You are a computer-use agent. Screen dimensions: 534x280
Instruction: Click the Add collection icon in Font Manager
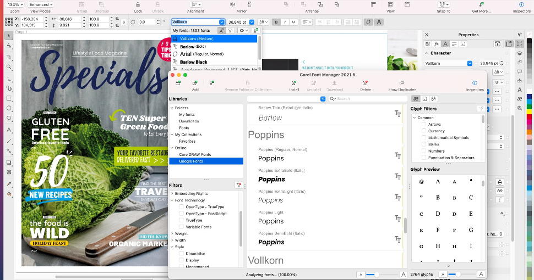pyautogui.click(x=195, y=83)
